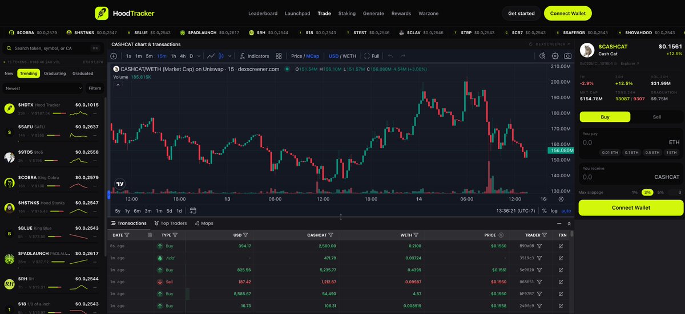Click Connect Wallet in the top bar
Viewport: 685px width, 314px height.
point(568,13)
